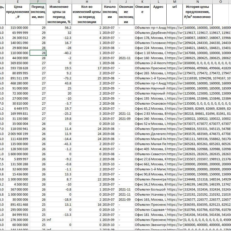Select the price cell 110 000 000
Viewport: 231px width, 231px height.
(x=18, y=53)
